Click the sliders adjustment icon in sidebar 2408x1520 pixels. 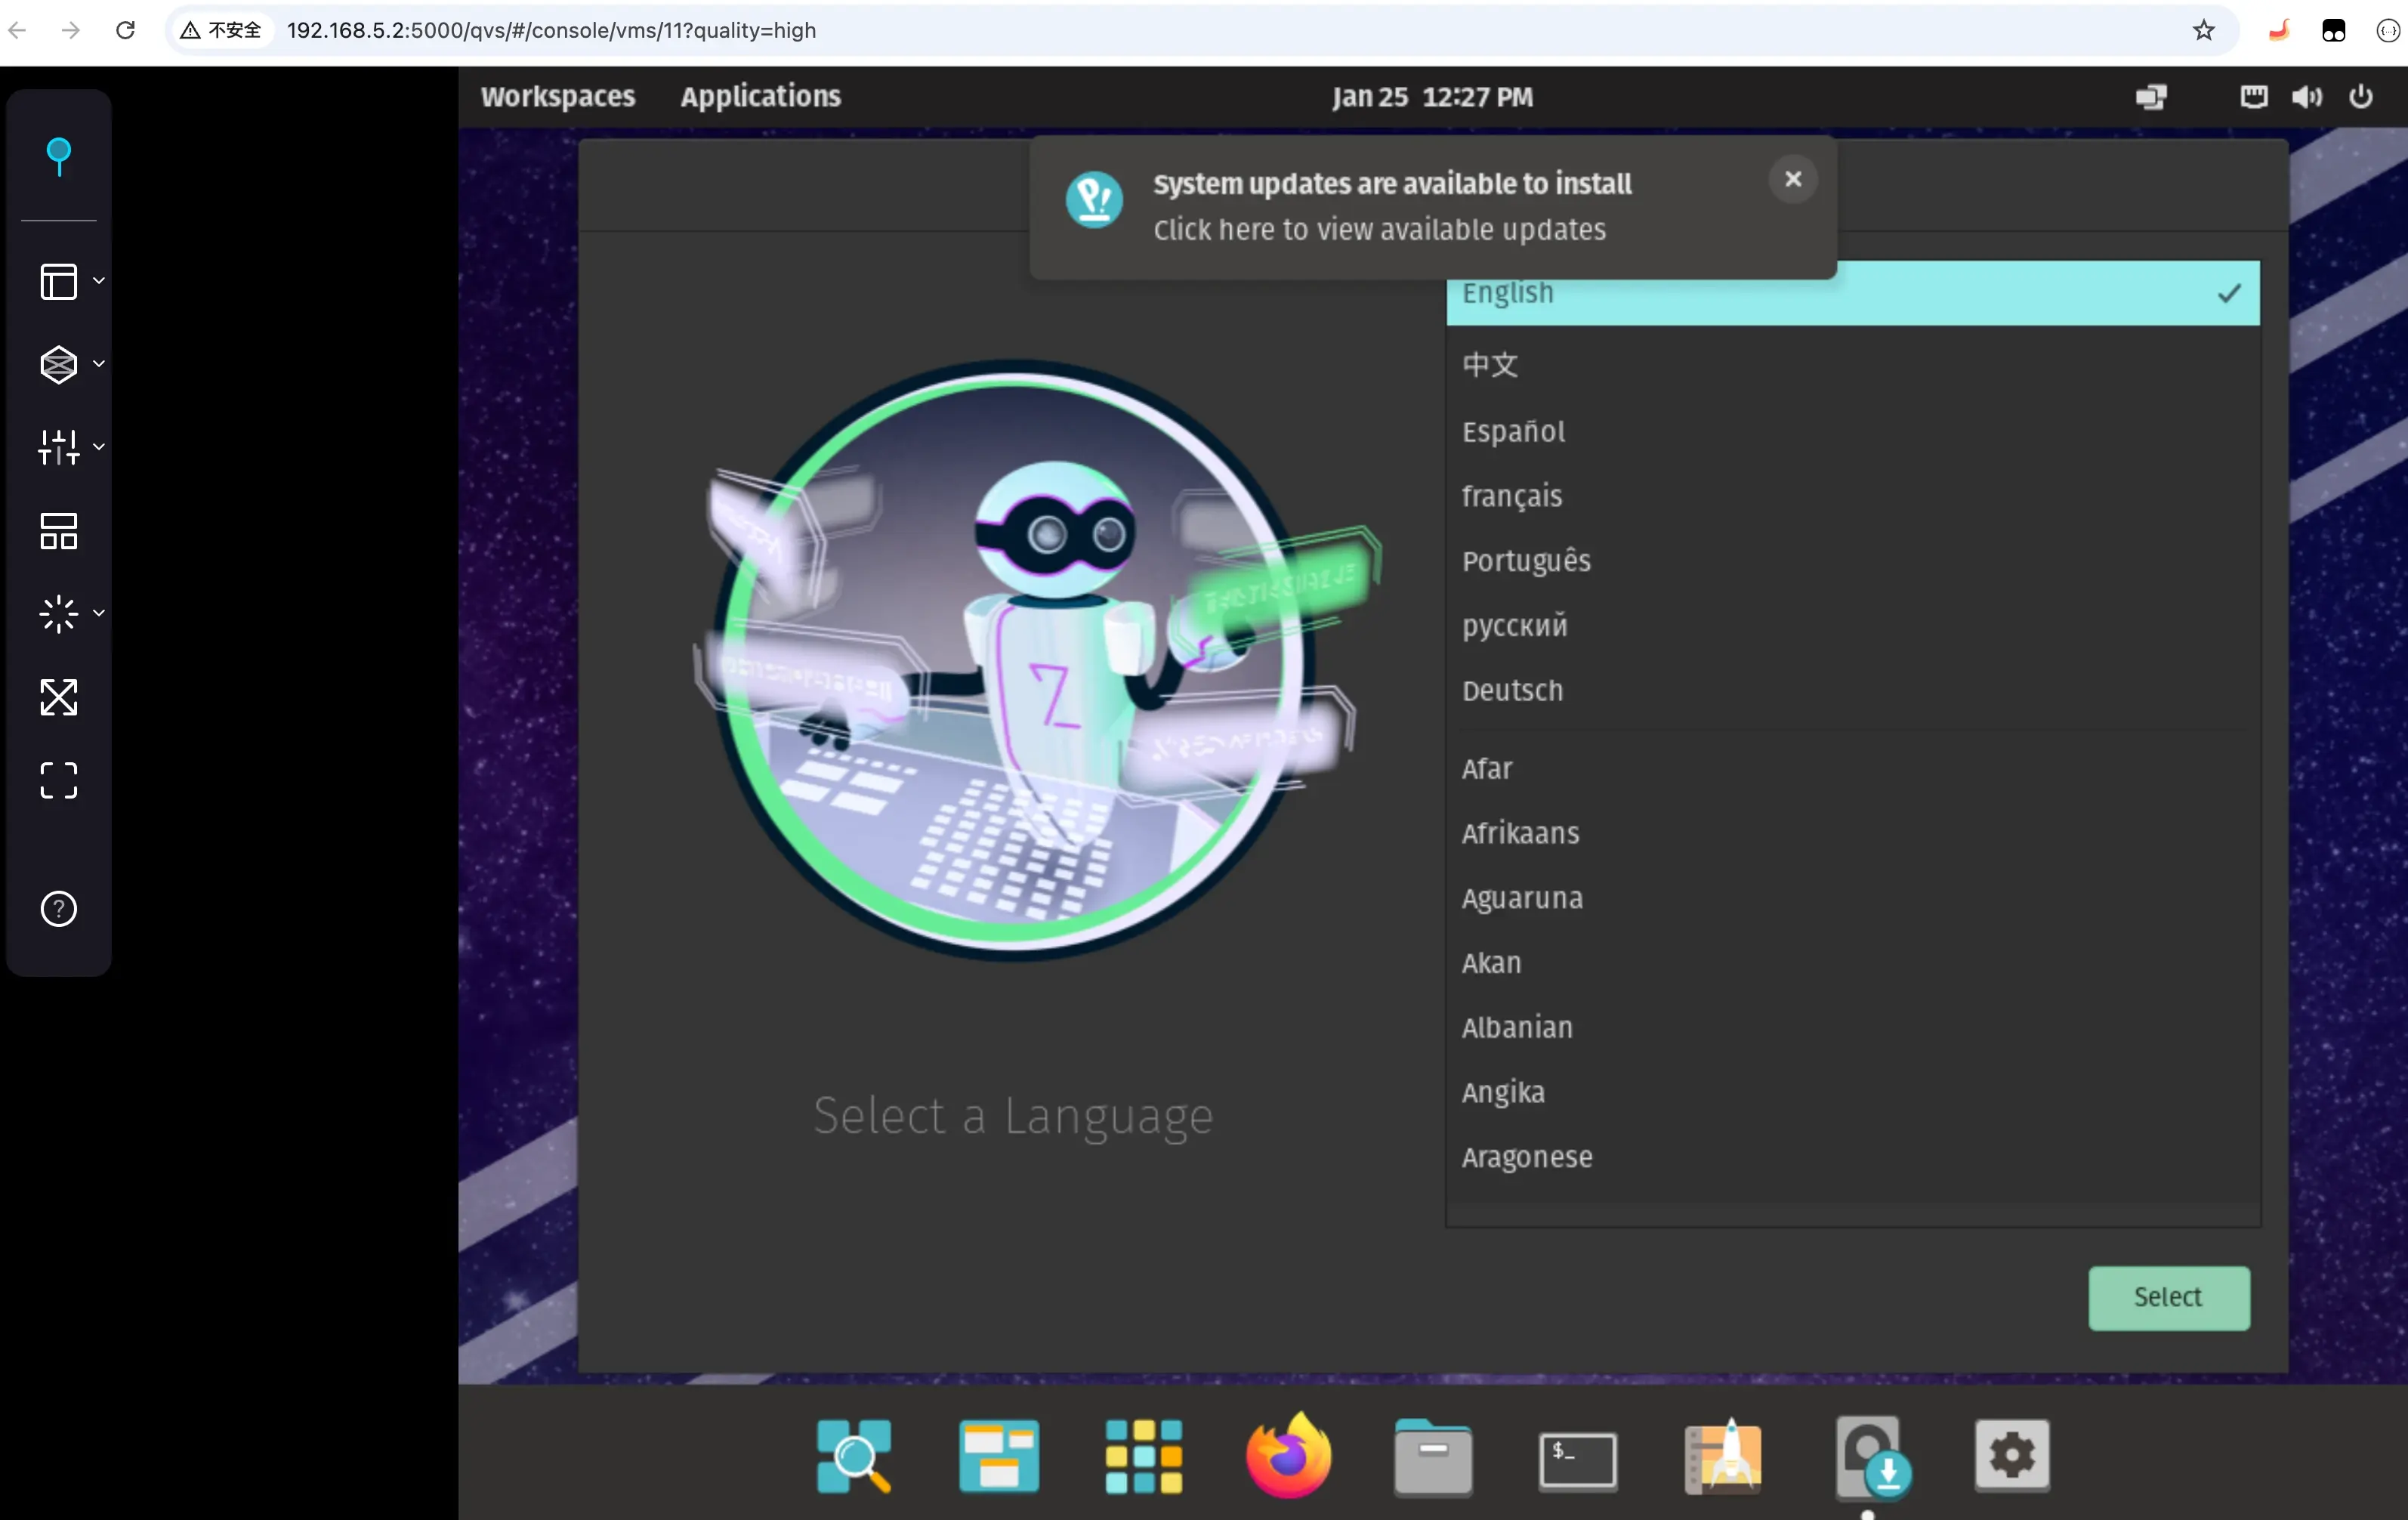pos(58,447)
